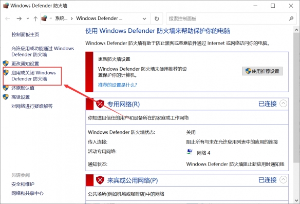Image resolution: width=300 pixels, height=204 pixels.
Task: Open 安全和维护 link
Action: point(23,184)
